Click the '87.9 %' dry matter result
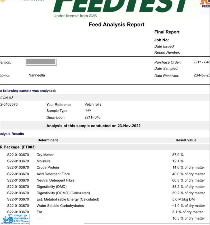Screen dimensions: 210x225 point(178,155)
